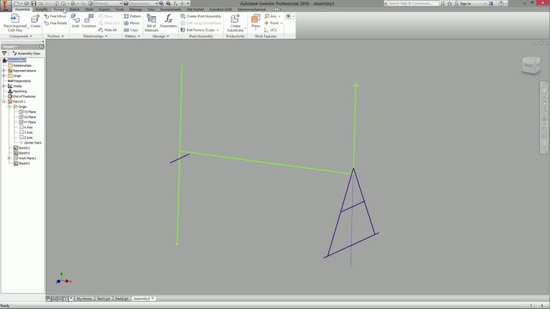
Task: Click the work Plane tool
Action: click(256, 21)
